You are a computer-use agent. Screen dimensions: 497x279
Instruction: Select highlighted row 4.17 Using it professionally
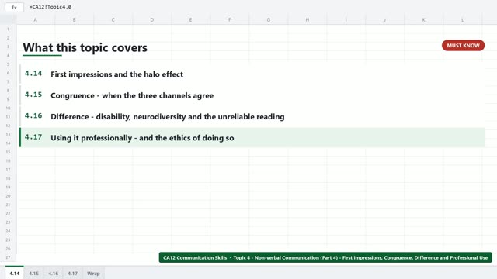click(x=252, y=138)
